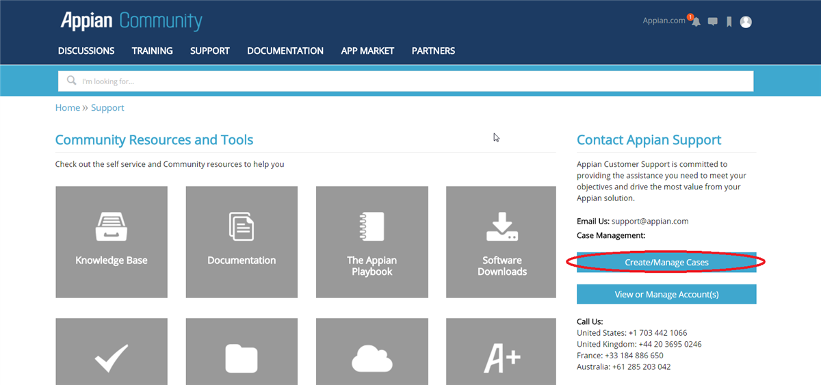Open the Documentation tile
The height and width of the screenshot is (385, 821).
[x=242, y=242]
